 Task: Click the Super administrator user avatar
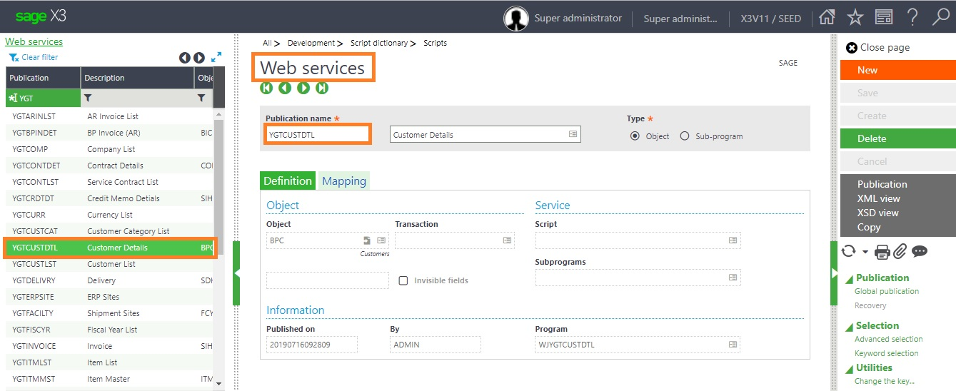tap(515, 19)
